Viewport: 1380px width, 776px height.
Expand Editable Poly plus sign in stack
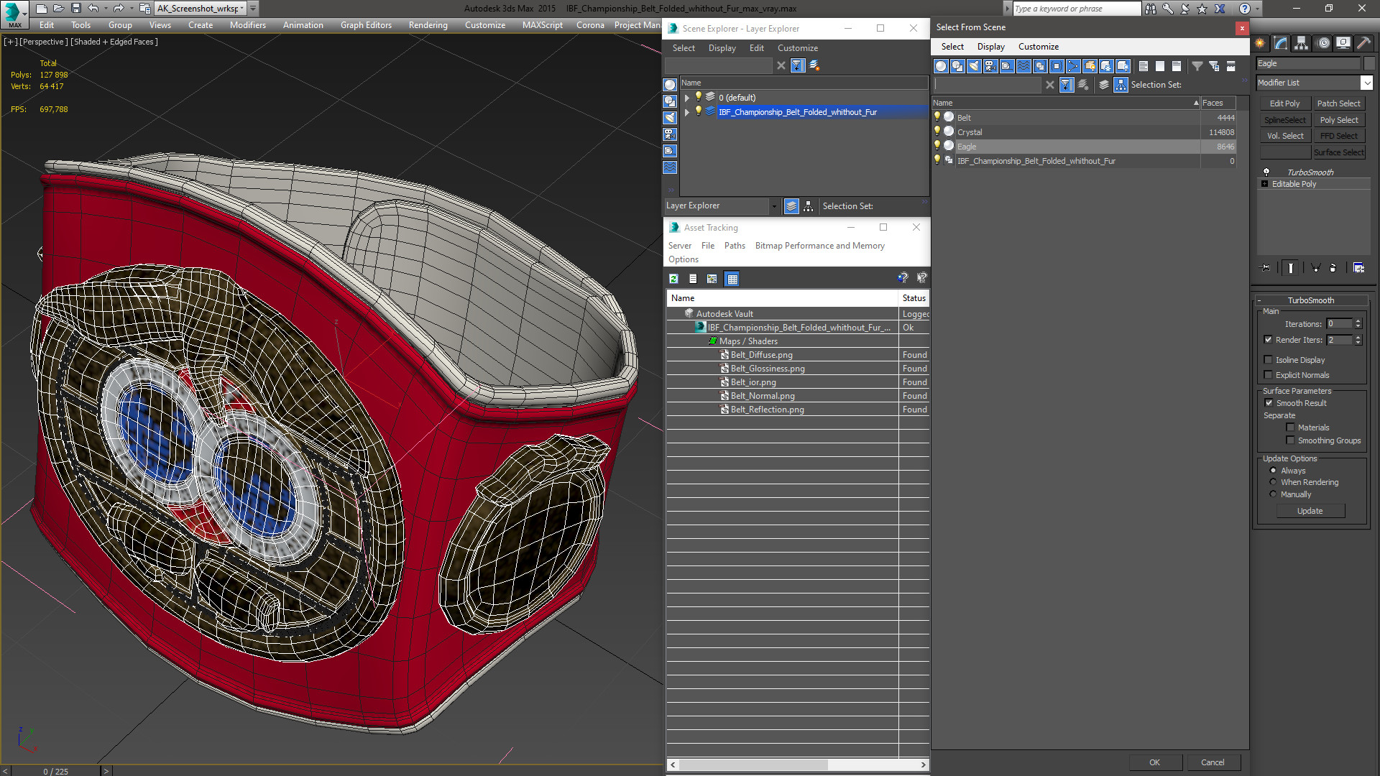[x=1265, y=184]
